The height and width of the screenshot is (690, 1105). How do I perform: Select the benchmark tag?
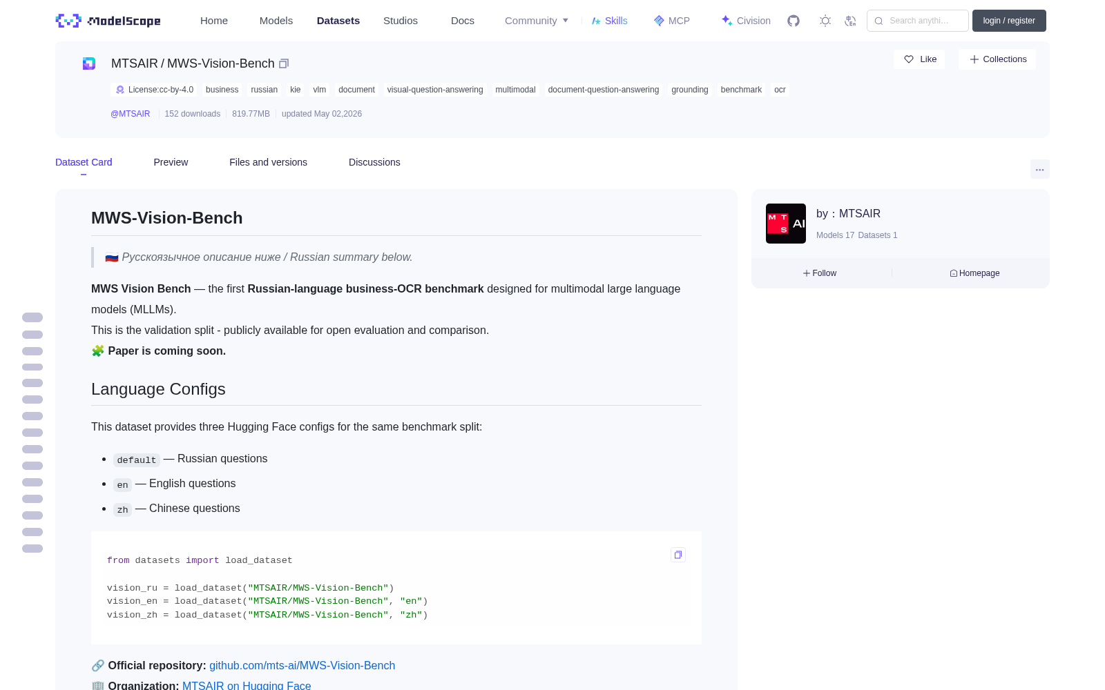click(x=741, y=90)
